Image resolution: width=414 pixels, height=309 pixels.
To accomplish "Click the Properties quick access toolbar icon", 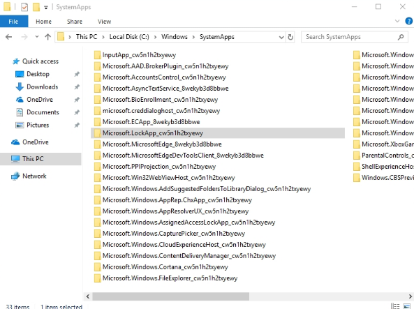I will point(24,7).
